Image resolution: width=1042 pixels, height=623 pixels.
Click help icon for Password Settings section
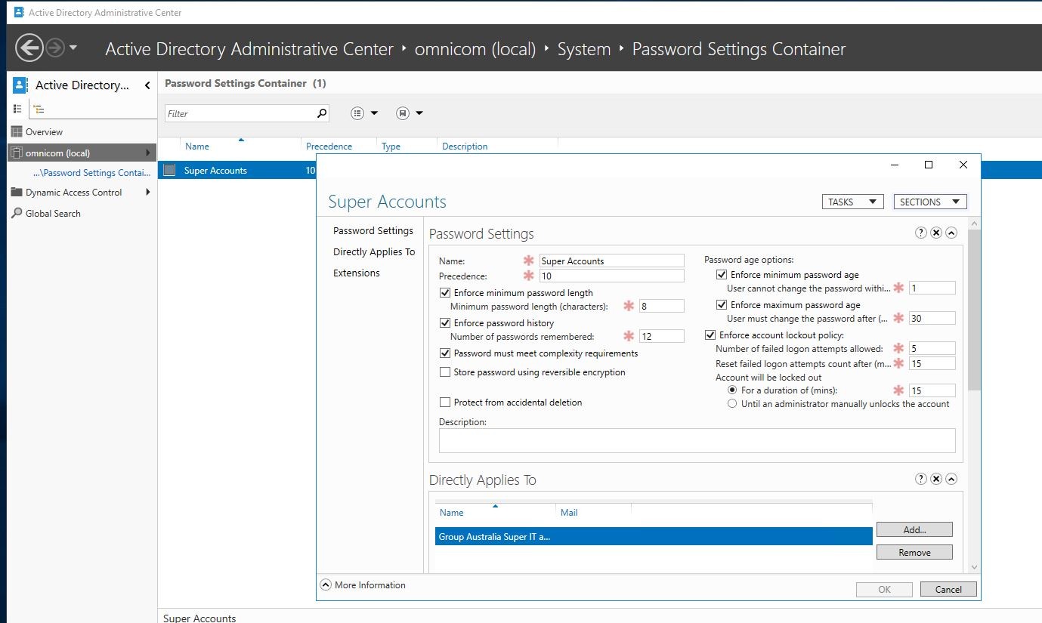click(921, 233)
